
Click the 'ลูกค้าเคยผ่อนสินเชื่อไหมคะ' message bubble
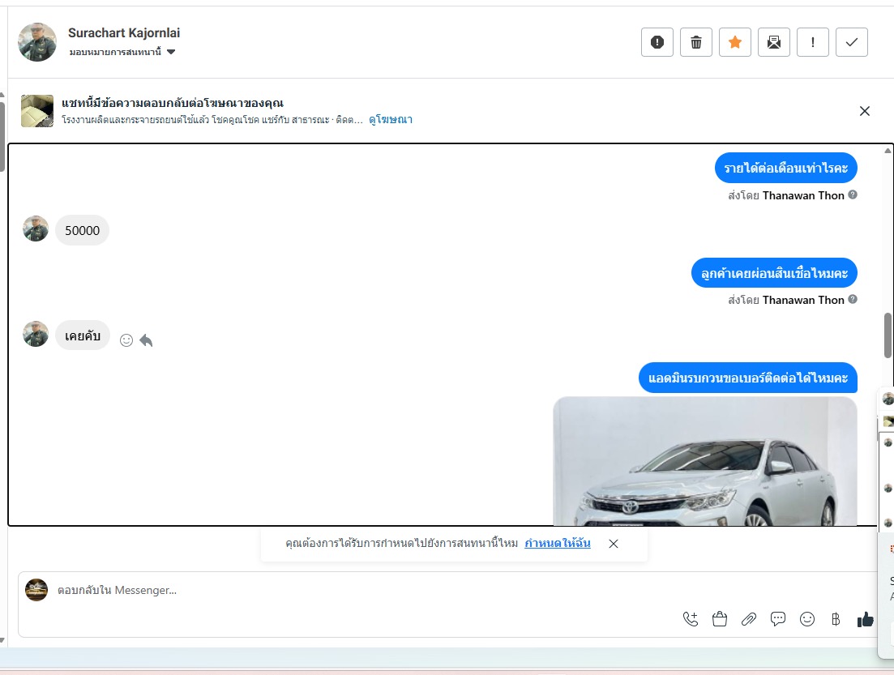(774, 273)
